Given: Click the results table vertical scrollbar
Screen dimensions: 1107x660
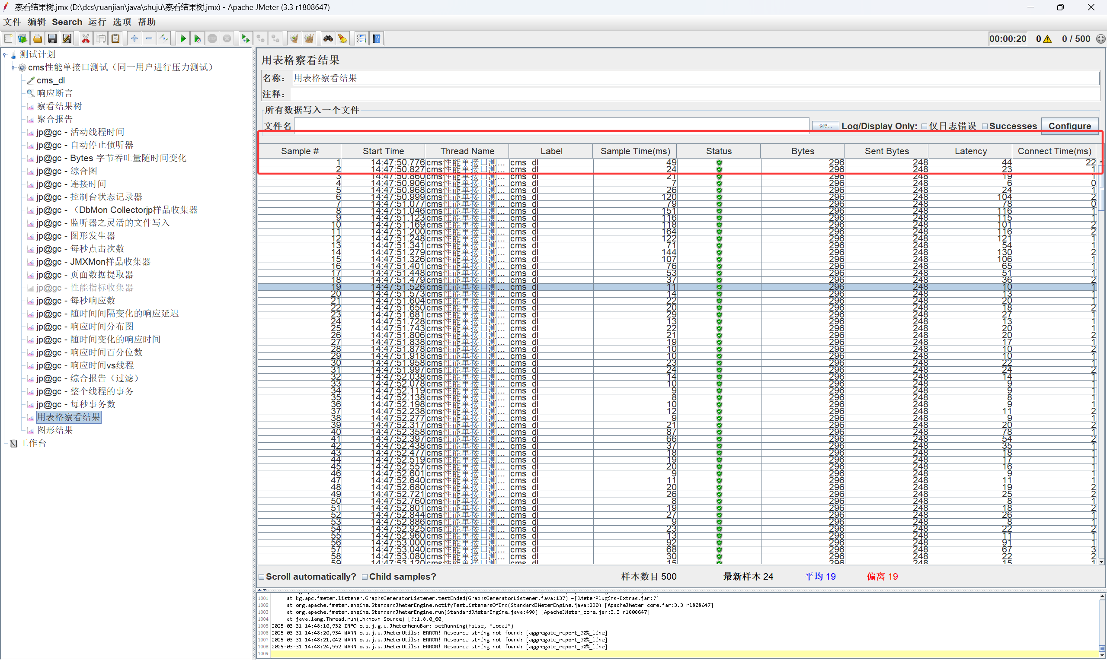Looking at the screenshot, I should [1101, 356].
